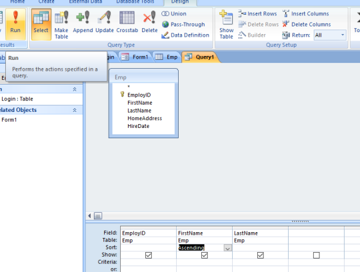Select the asterisk all-fields entry in Emp
360x272 pixels.
(x=129, y=87)
